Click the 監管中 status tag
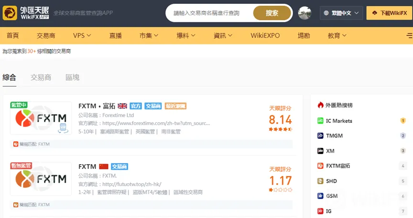 [19, 105]
